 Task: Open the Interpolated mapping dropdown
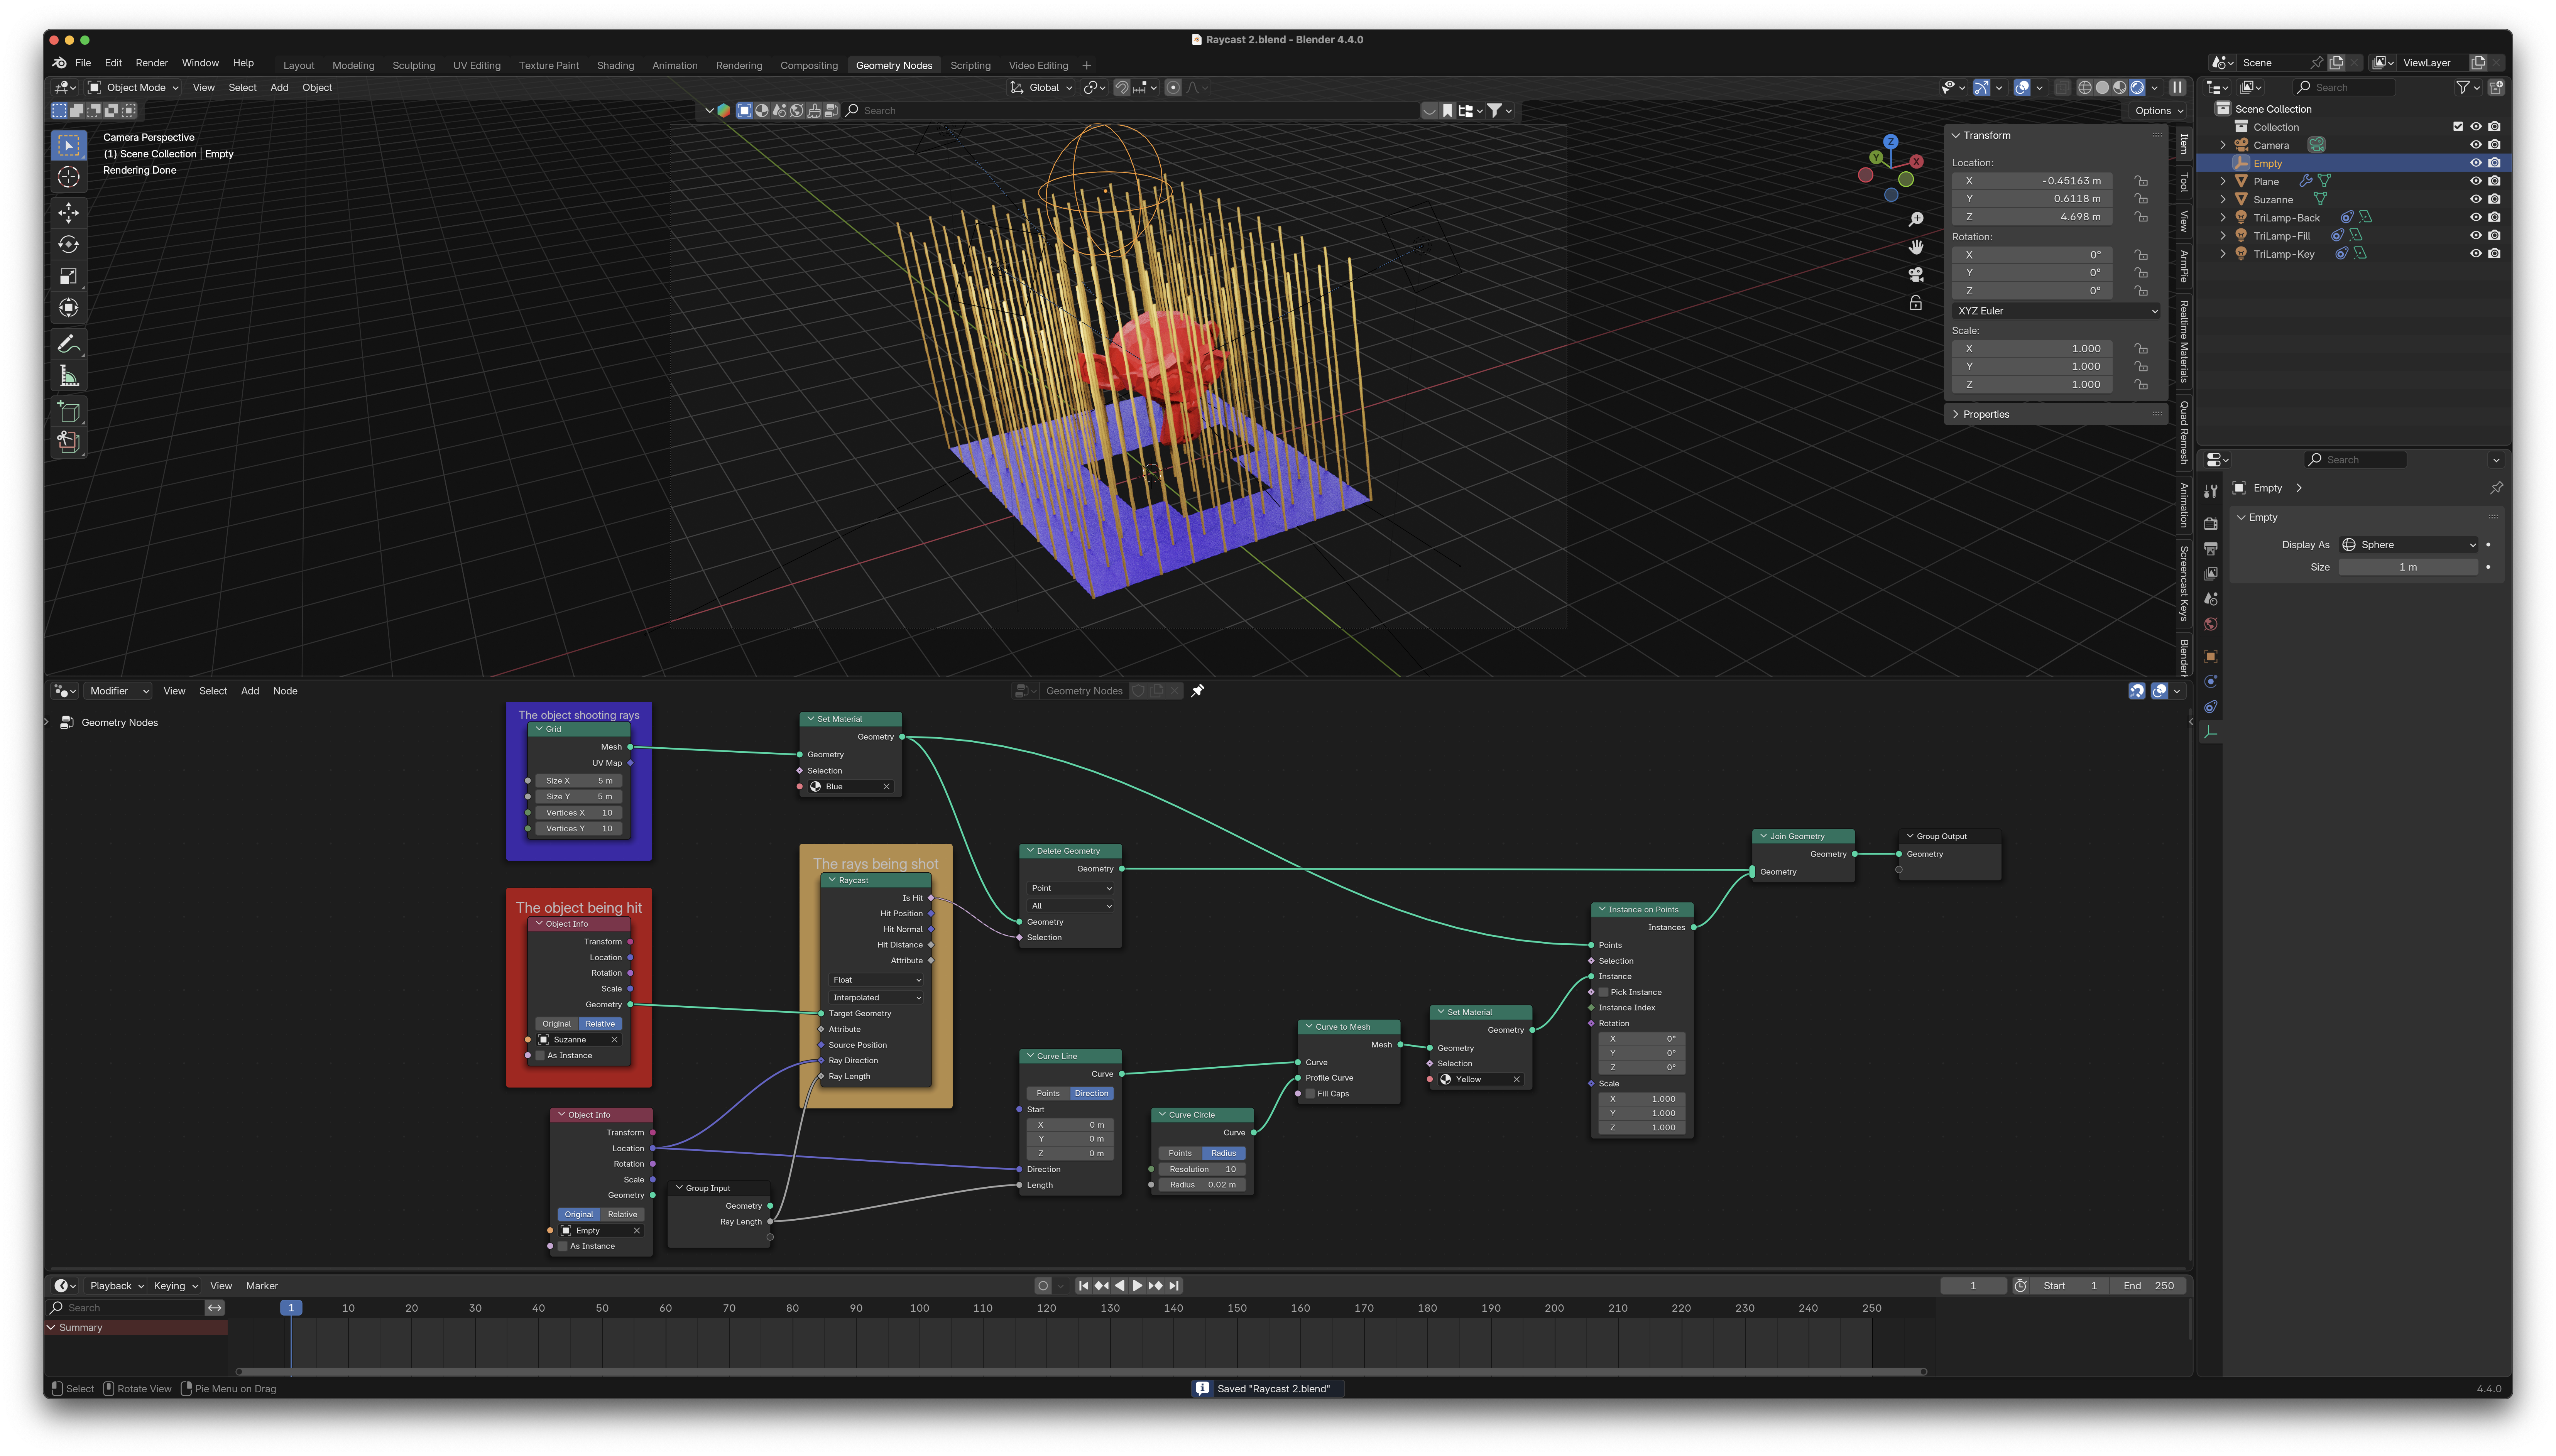click(876, 998)
